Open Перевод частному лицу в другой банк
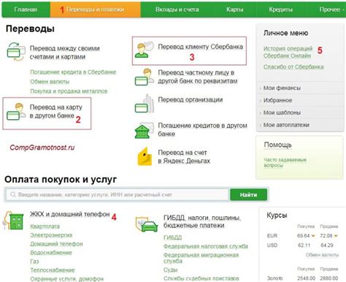 click(x=198, y=77)
